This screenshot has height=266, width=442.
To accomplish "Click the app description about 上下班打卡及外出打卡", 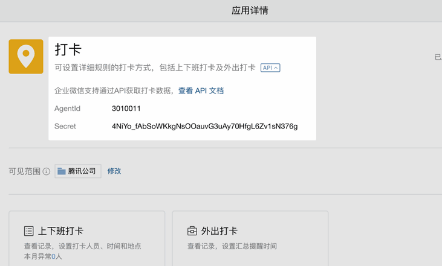I will [x=155, y=68].
